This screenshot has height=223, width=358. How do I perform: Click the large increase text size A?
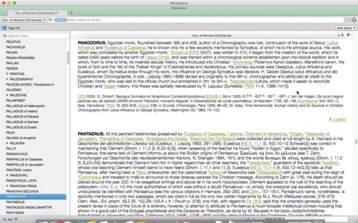pos(342,35)
